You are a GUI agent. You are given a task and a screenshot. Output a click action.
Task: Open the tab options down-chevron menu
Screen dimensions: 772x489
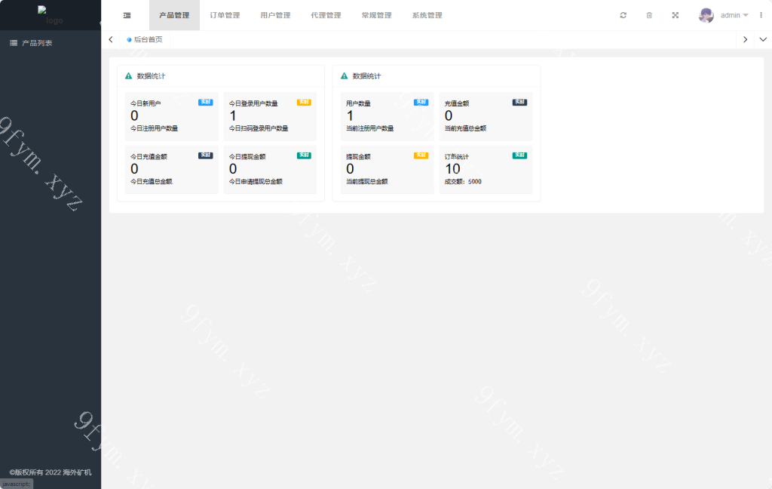[x=763, y=39]
